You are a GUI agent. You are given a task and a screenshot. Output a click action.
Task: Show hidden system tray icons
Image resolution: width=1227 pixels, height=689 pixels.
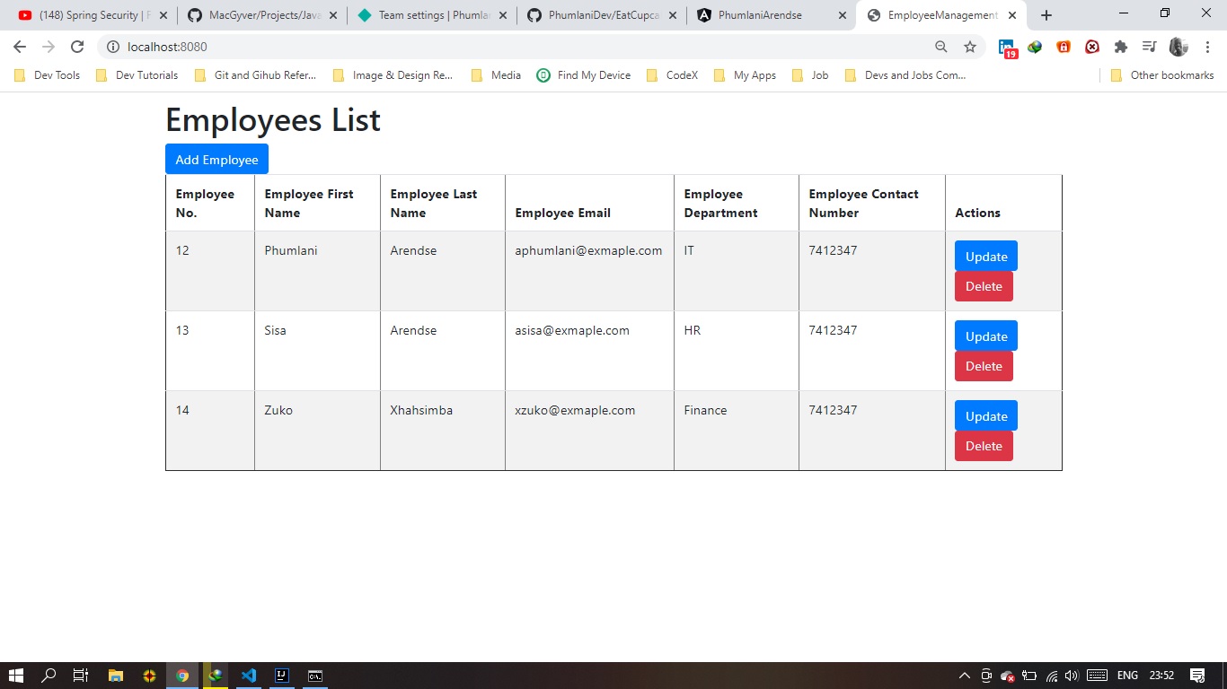(x=963, y=676)
